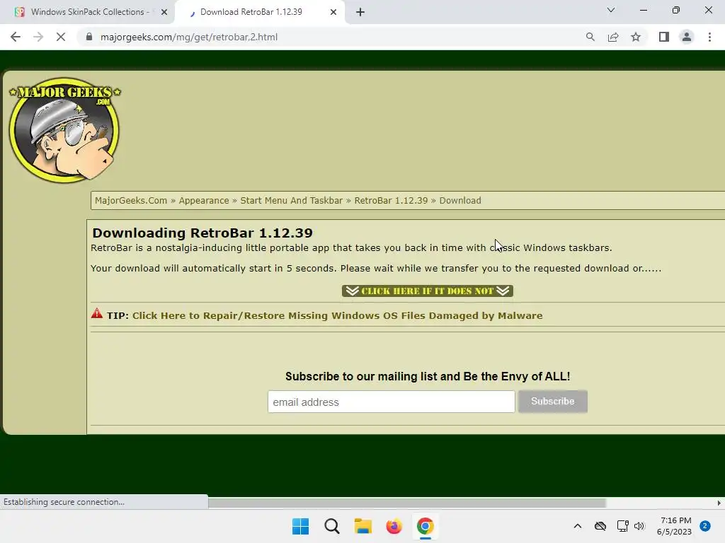Go back to the previous page
This screenshot has width=725, height=543.
[x=16, y=37]
